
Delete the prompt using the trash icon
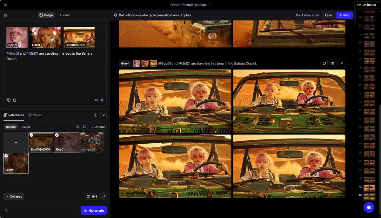coord(15,100)
